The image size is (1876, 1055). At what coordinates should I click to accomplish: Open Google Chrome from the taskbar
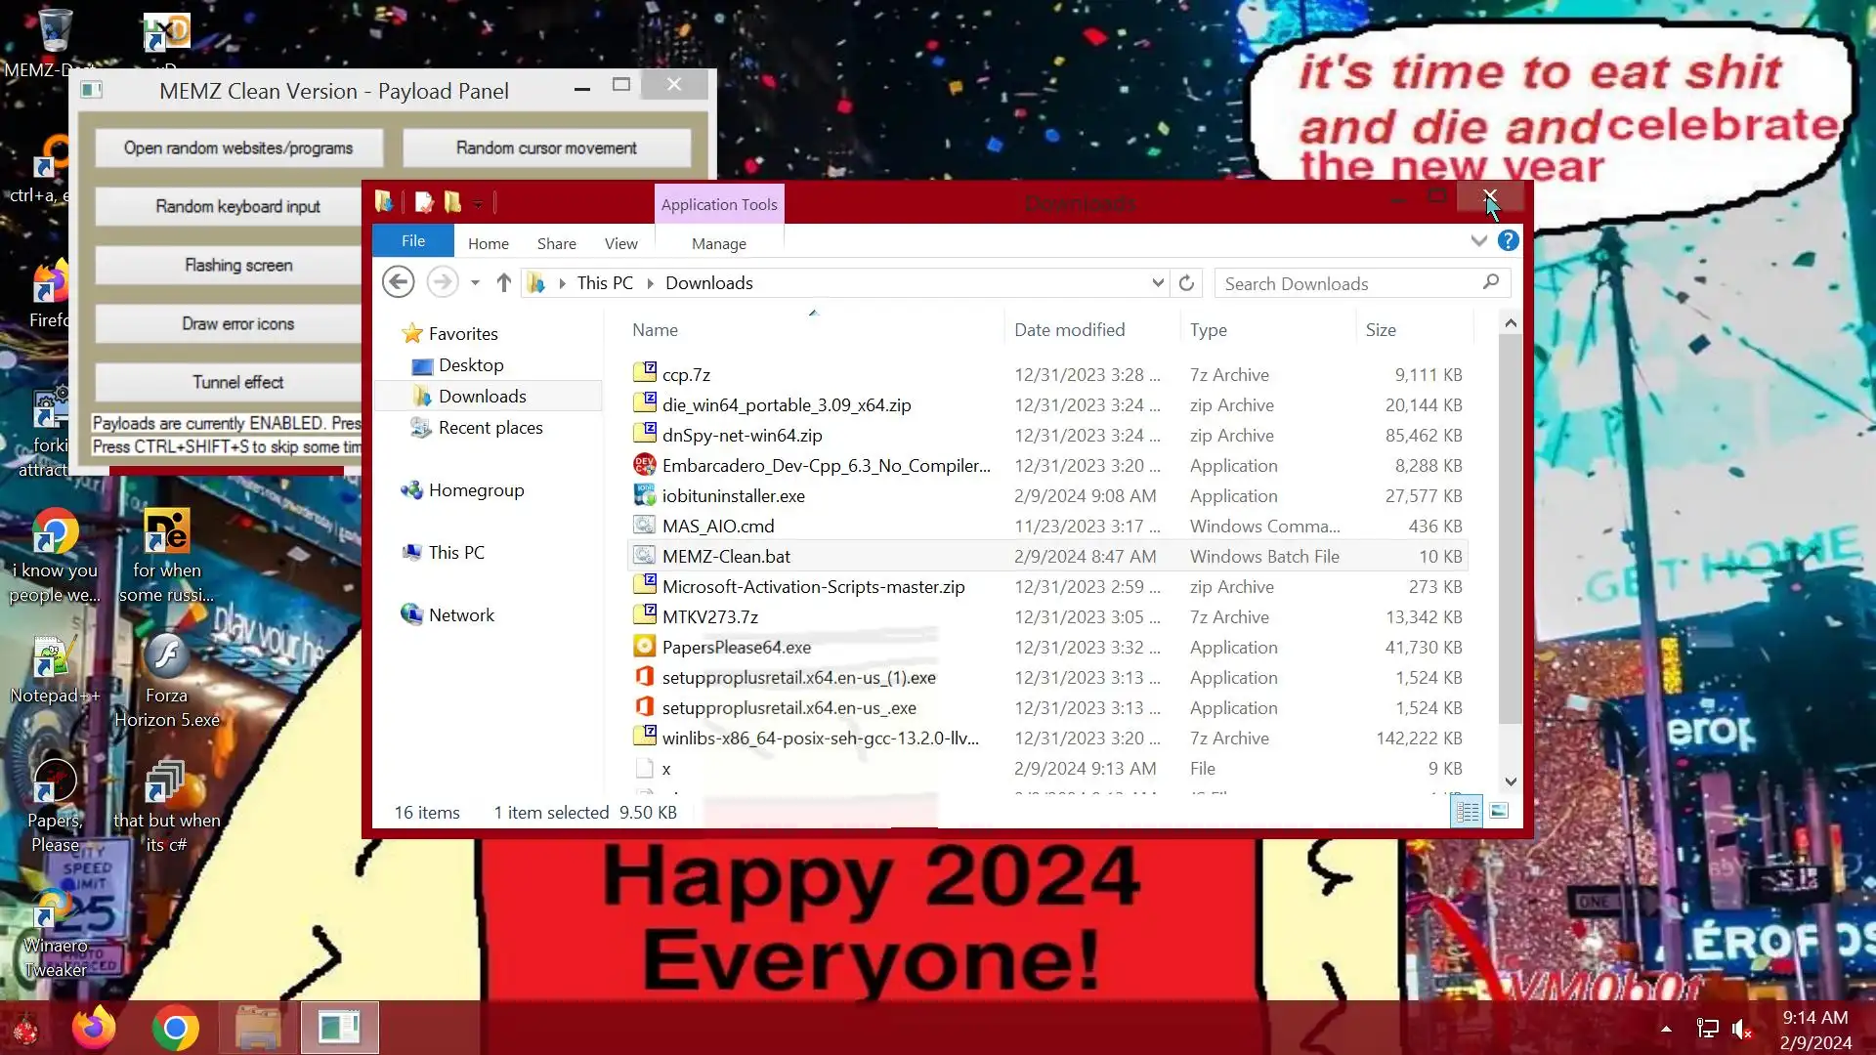pos(176,1028)
